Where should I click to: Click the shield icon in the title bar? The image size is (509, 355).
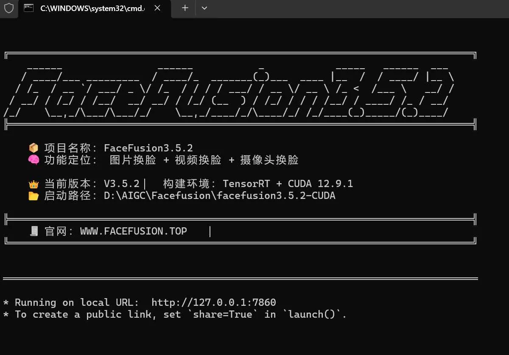tap(9, 8)
